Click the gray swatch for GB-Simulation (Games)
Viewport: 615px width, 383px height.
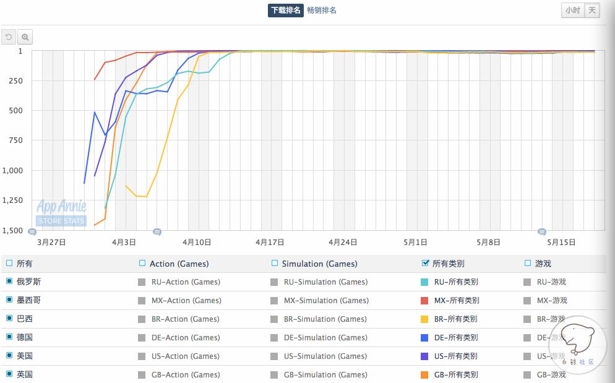click(274, 375)
